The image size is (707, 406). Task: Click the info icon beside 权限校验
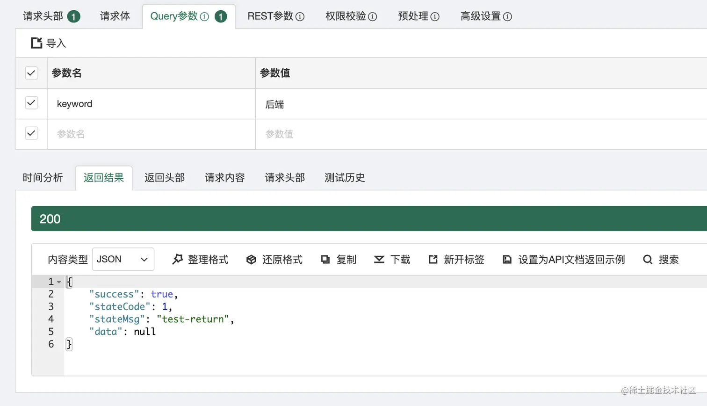(373, 16)
